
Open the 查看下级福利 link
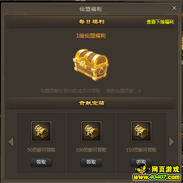[160, 22]
